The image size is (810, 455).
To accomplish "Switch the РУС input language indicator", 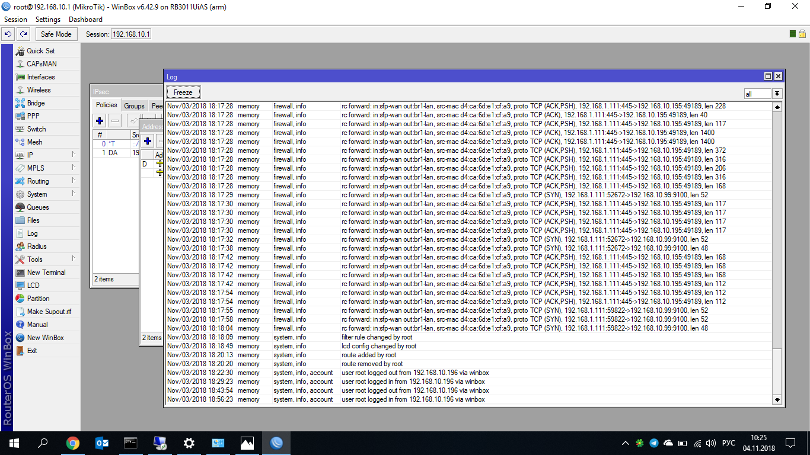I will click(729, 443).
